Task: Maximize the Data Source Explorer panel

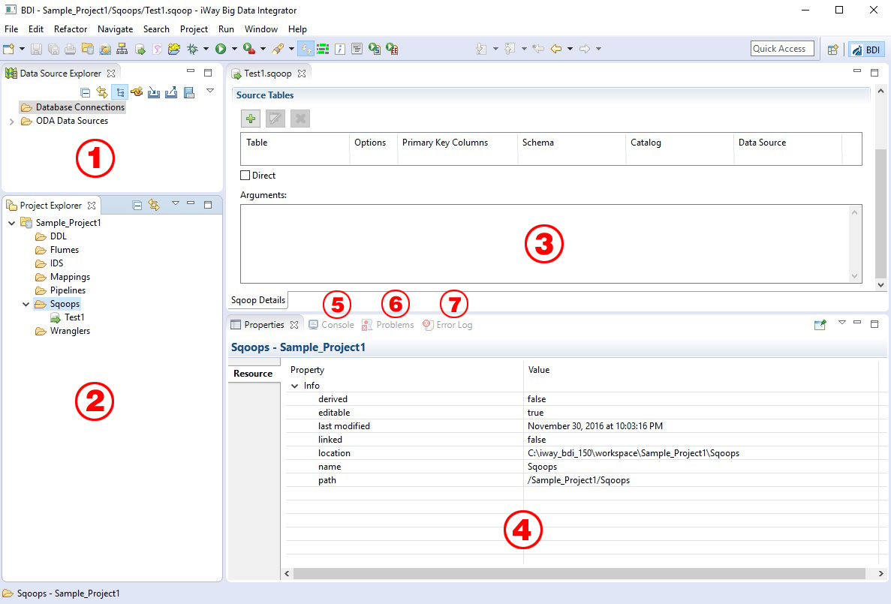Action: pyautogui.click(x=208, y=73)
